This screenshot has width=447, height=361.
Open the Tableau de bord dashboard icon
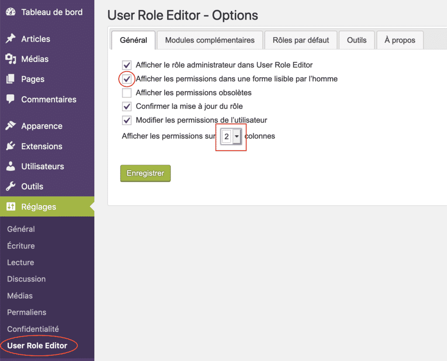(10, 12)
